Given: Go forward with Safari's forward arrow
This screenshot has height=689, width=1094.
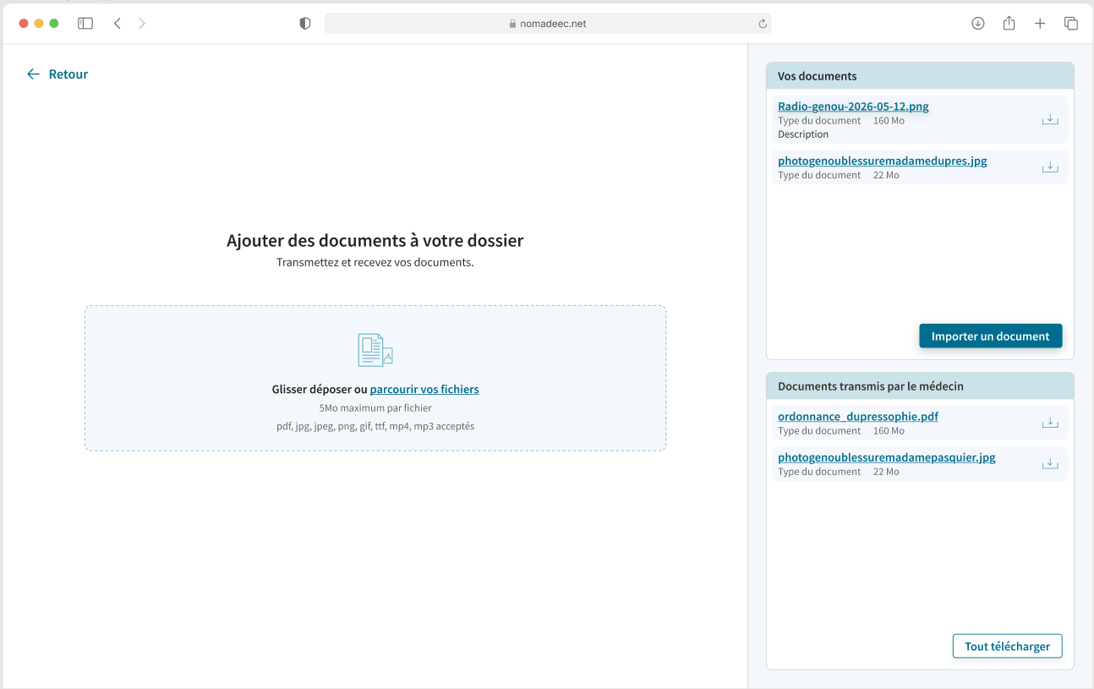Looking at the screenshot, I should (142, 24).
